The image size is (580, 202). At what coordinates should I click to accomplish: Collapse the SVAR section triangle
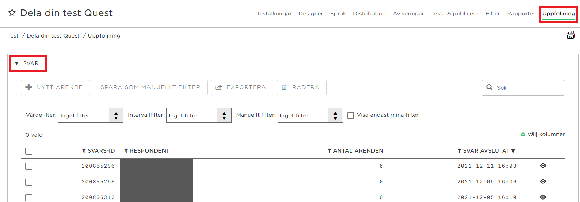click(x=17, y=63)
